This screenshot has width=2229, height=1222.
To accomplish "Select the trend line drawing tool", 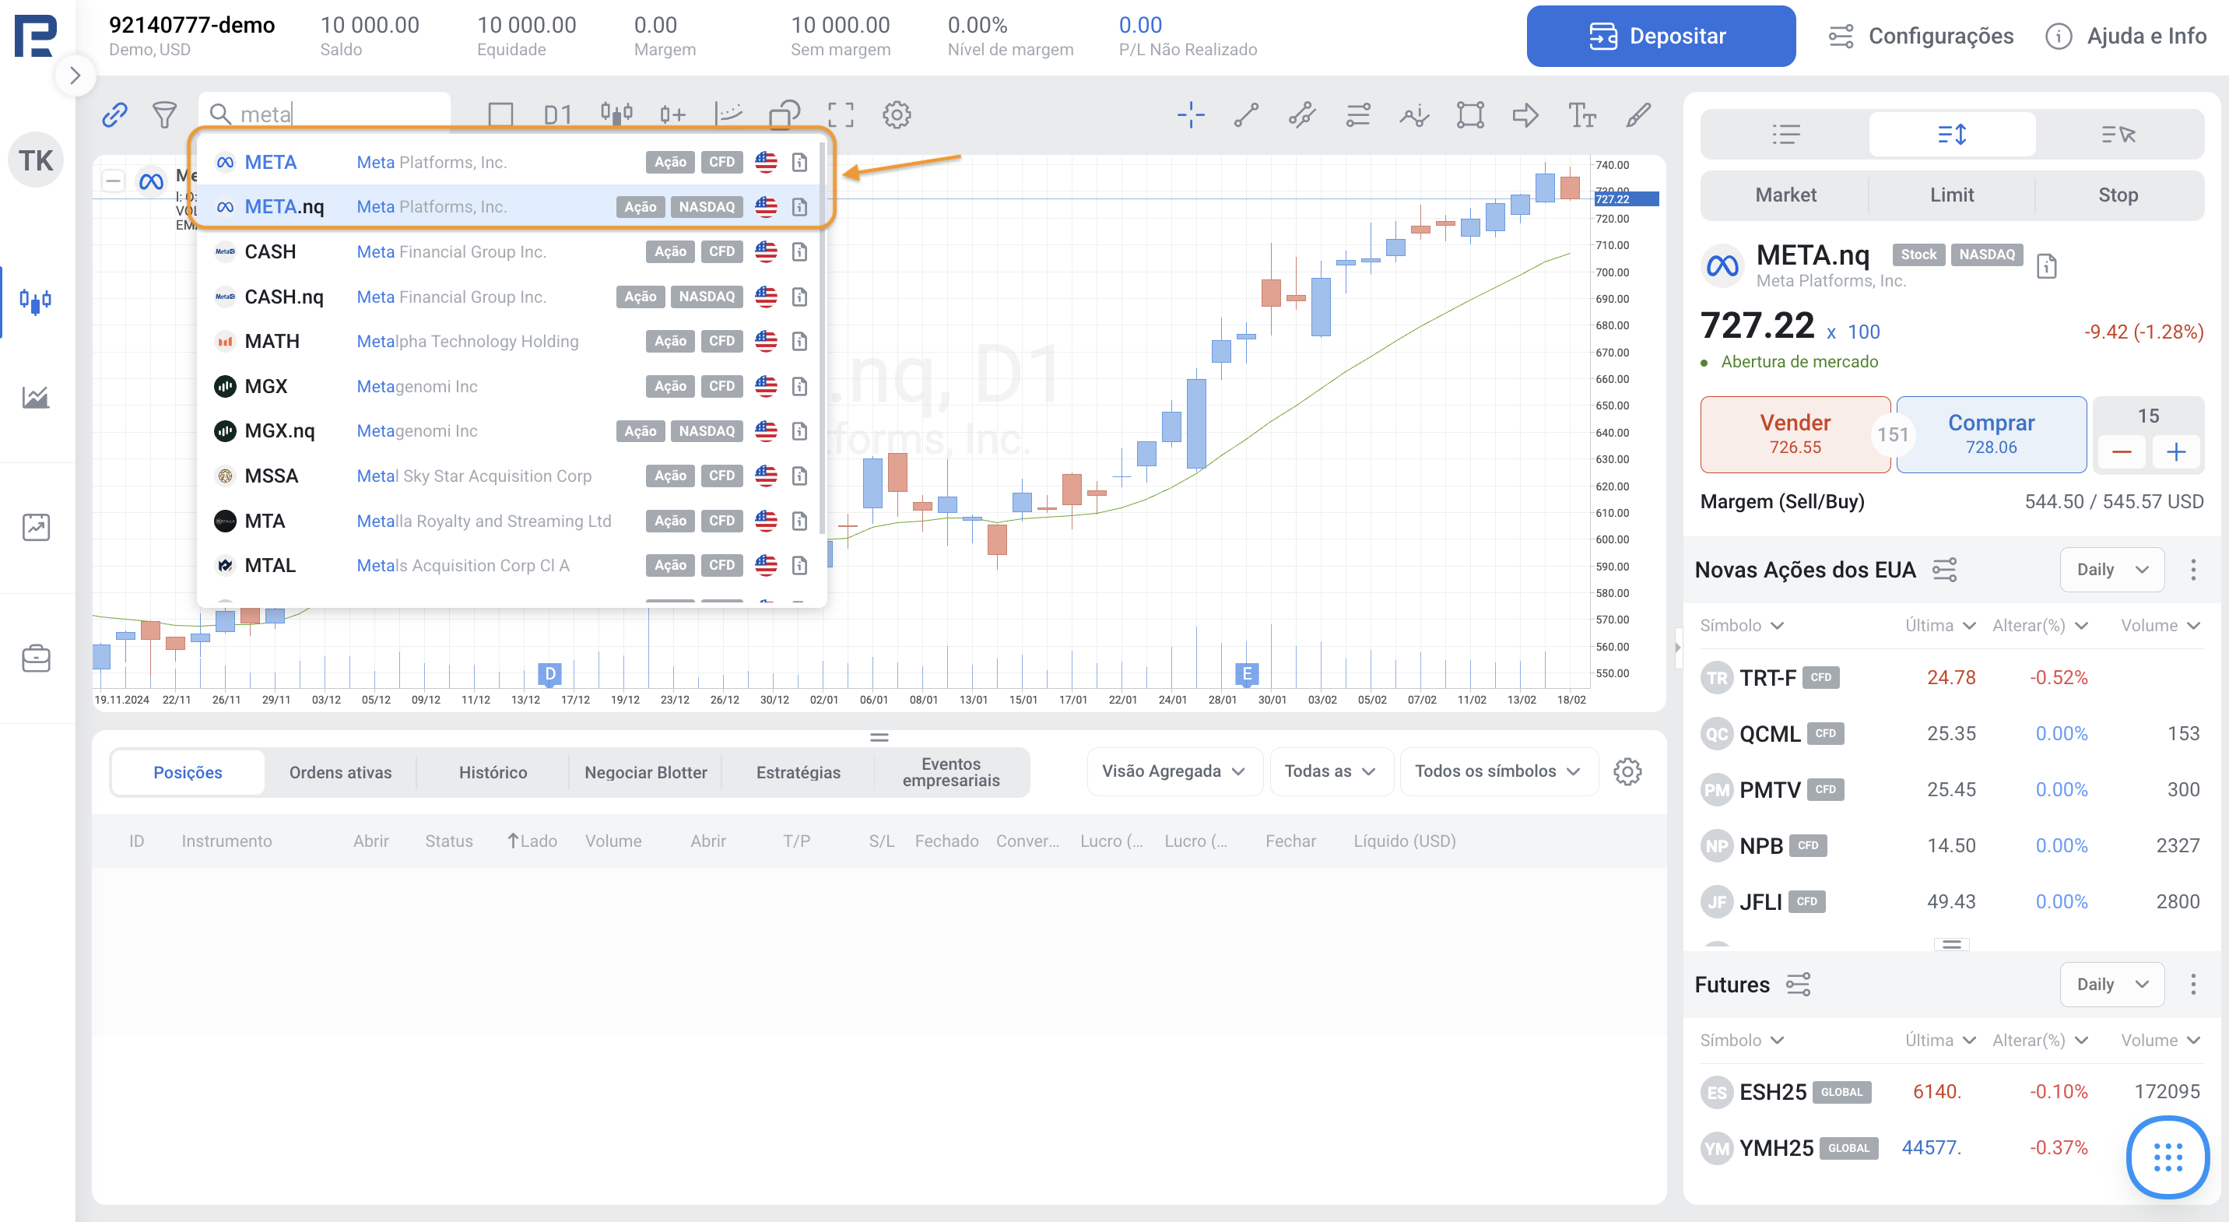I will [x=1246, y=115].
